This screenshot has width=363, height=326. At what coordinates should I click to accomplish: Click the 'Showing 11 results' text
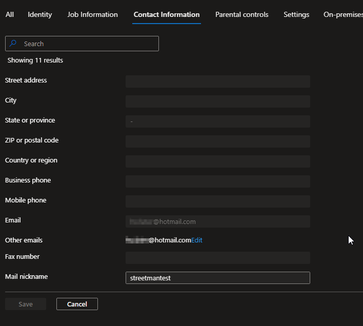pyautogui.click(x=35, y=60)
